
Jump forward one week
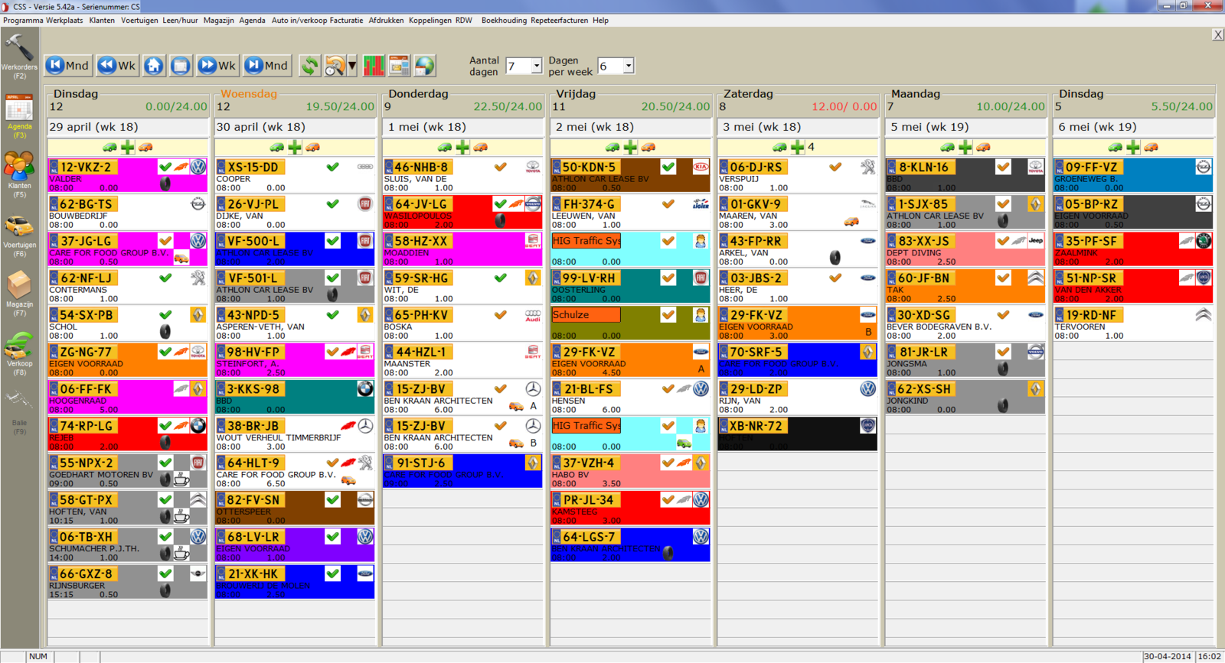[217, 66]
